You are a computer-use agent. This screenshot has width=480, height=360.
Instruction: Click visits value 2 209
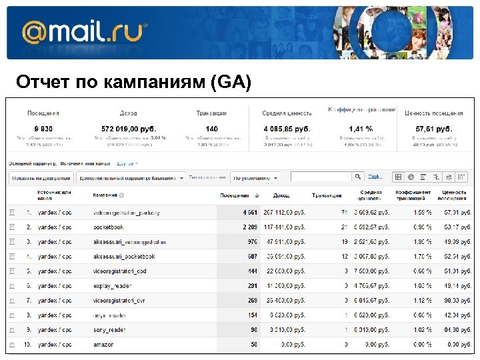click(x=250, y=227)
